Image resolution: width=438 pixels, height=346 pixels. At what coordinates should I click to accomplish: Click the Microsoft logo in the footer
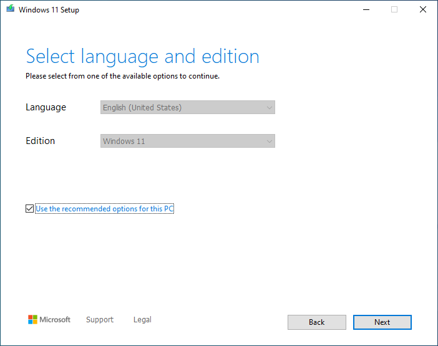point(49,319)
